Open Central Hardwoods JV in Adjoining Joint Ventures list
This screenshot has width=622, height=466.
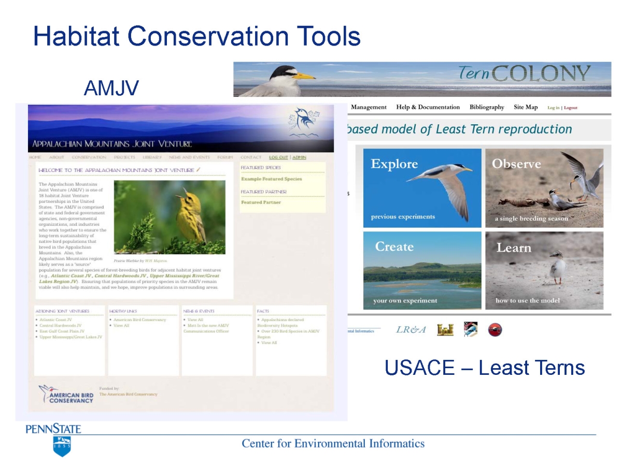coord(61,326)
